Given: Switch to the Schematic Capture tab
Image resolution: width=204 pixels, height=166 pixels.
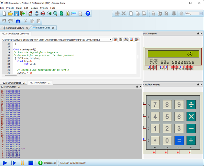Looking at the screenshot, I should click(15, 28).
